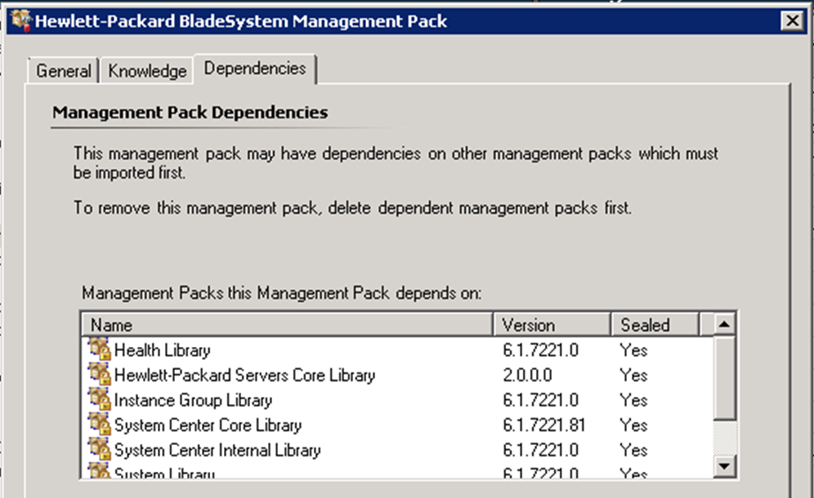Sort list by Sealed column header
The height and width of the screenshot is (498, 814).
pyautogui.click(x=654, y=325)
